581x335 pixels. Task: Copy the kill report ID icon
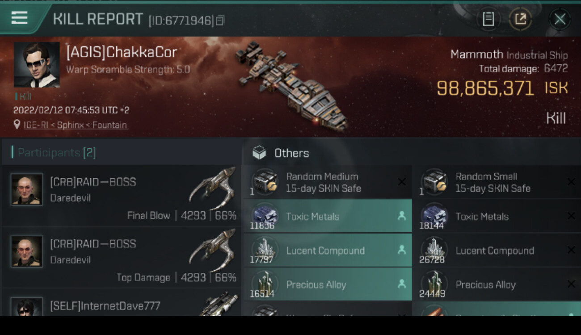220,21
